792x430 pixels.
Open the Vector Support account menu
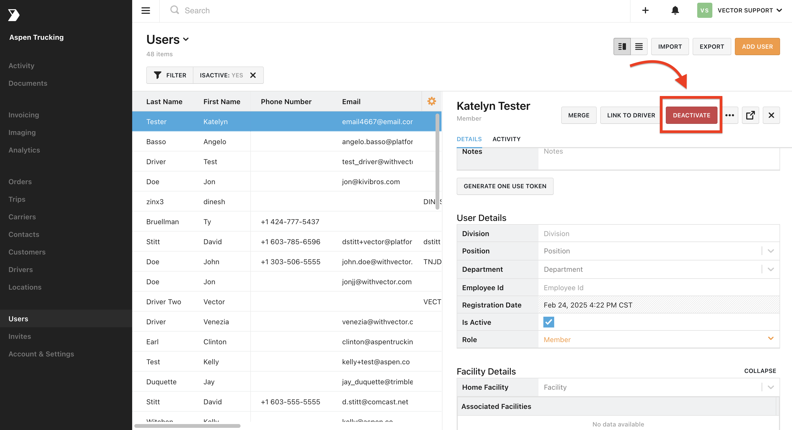[x=749, y=11]
